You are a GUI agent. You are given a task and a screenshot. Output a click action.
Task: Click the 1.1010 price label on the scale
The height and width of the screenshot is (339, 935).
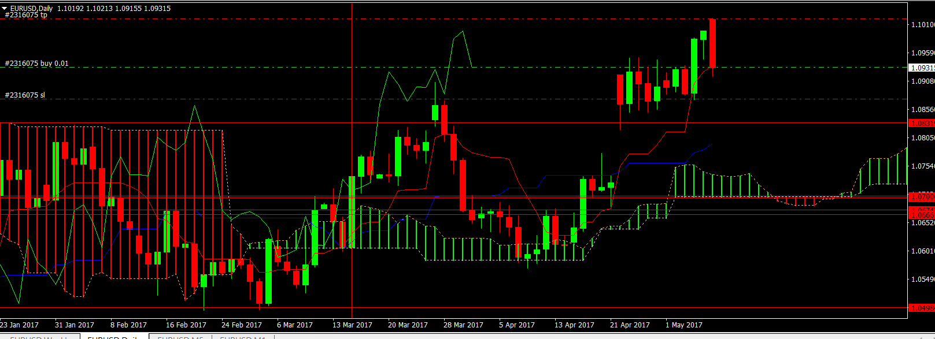tap(922, 25)
